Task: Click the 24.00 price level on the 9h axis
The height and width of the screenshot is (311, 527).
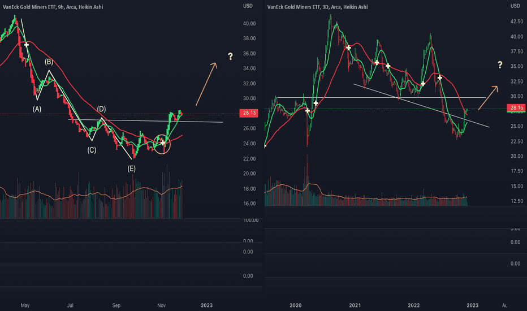Action: pos(249,144)
